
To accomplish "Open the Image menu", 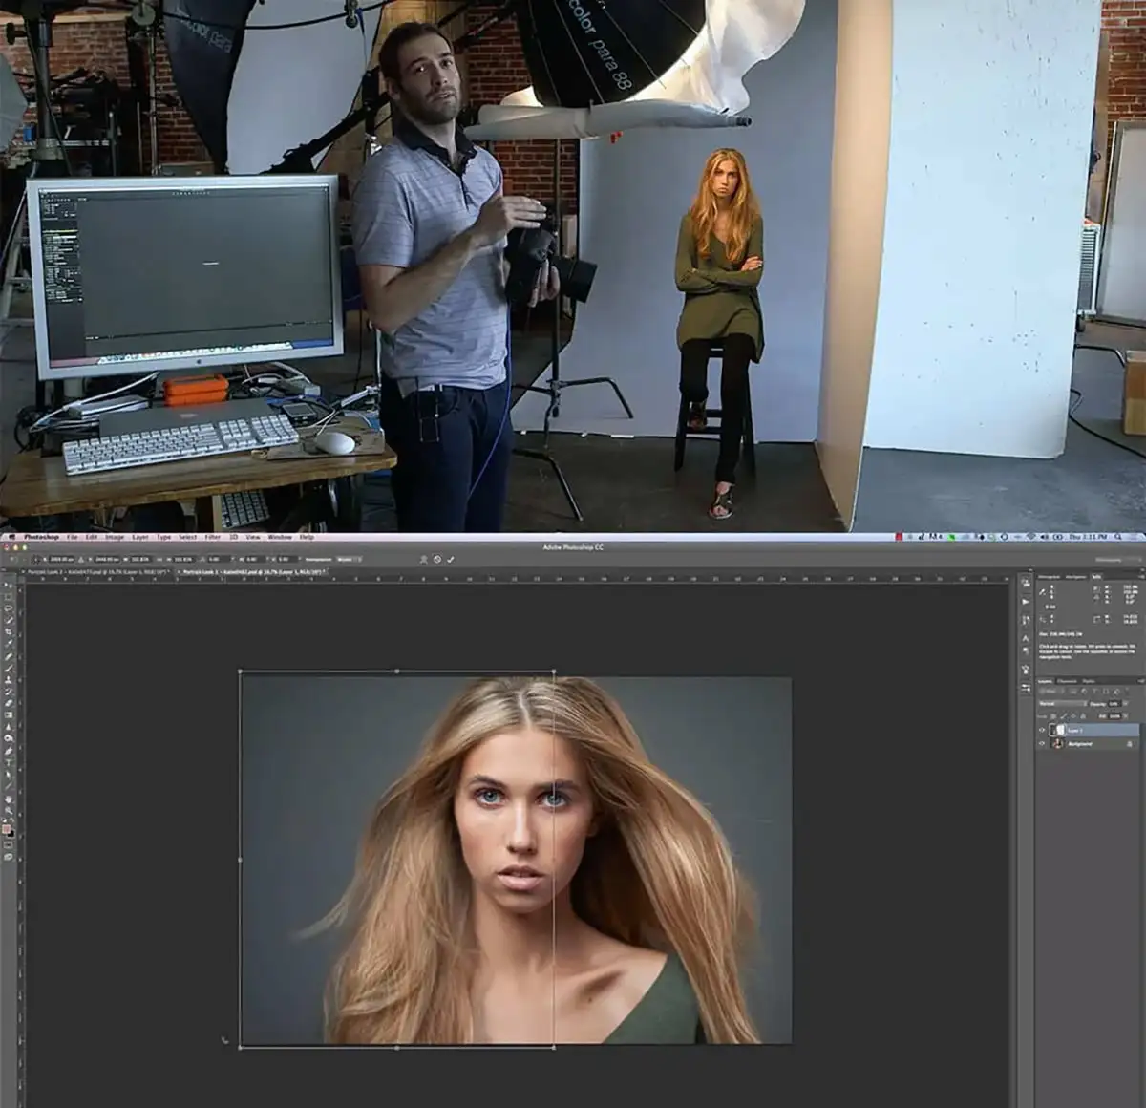I will 115,538.
